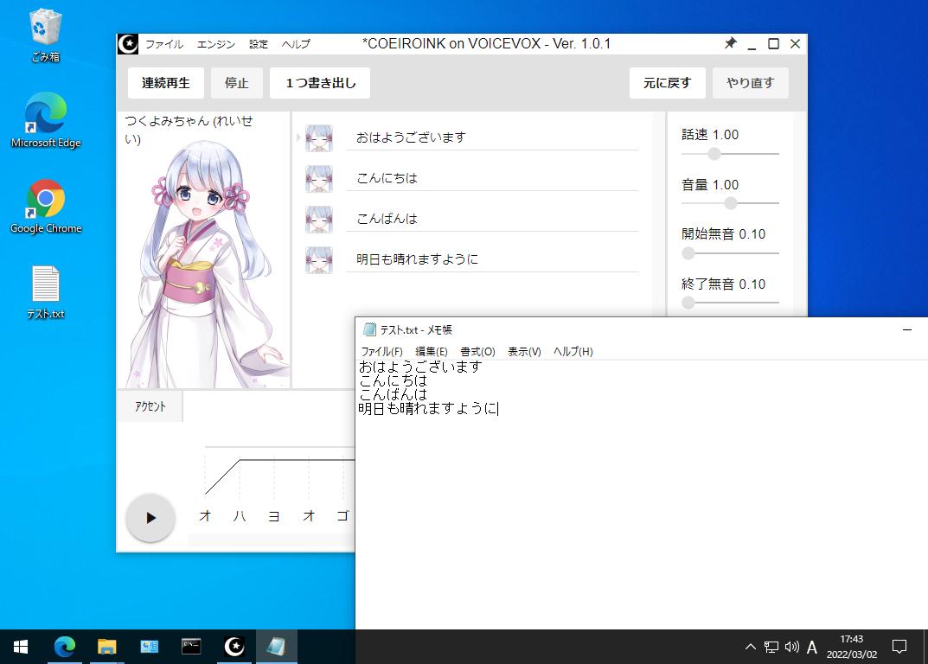Open the volume tray icon
928x664 pixels.
point(792,647)
